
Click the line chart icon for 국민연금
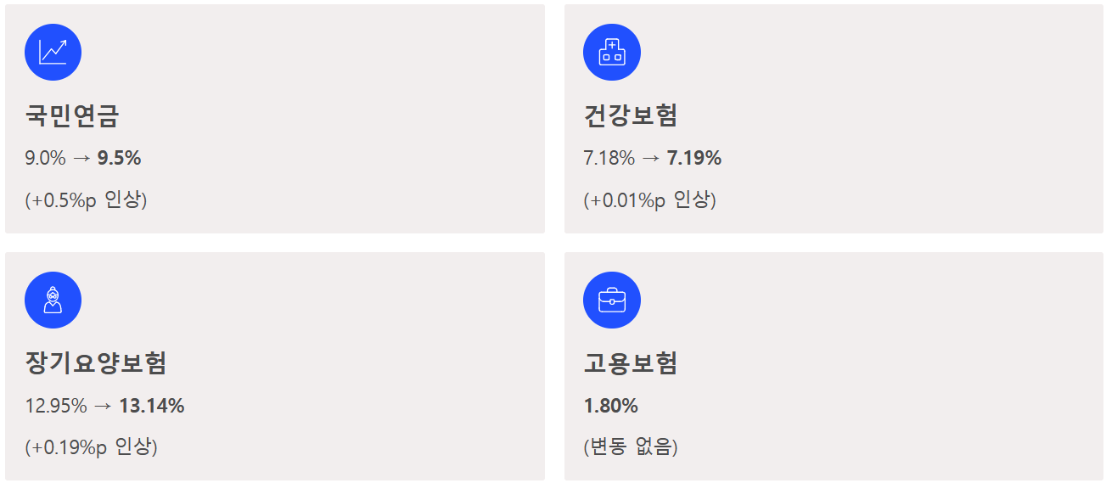53,52
